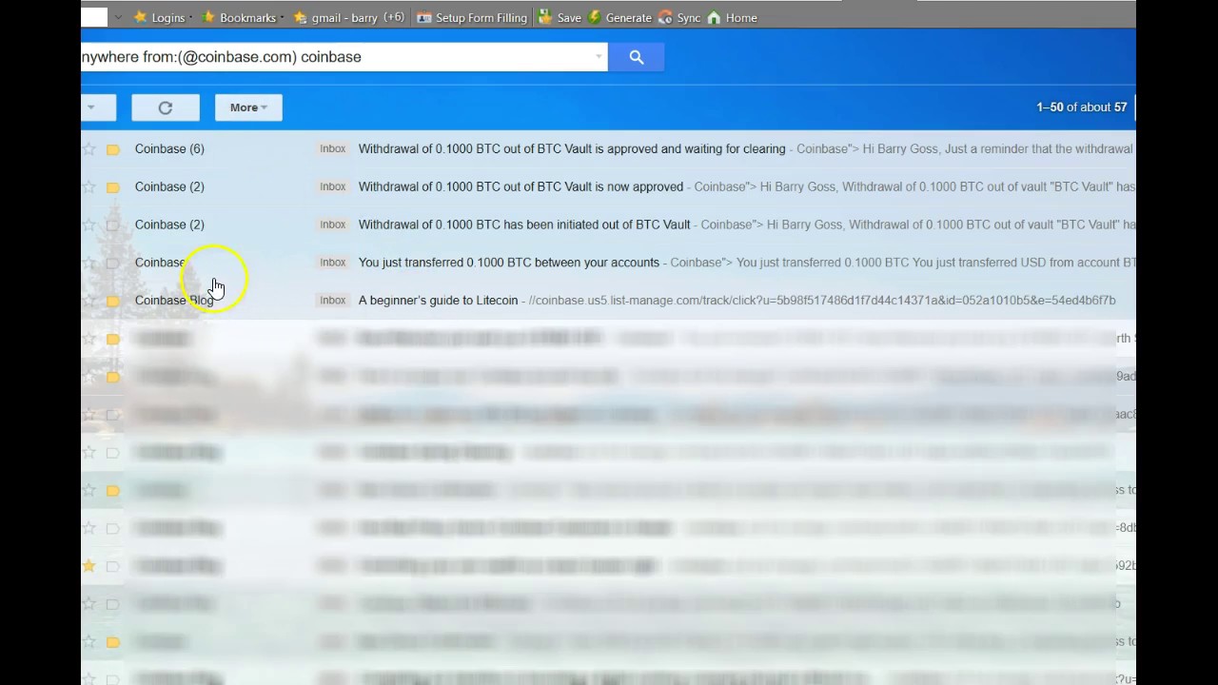Mark "You just transferred" email as important
Screen dimensions: 1218x685
[113, 263]
